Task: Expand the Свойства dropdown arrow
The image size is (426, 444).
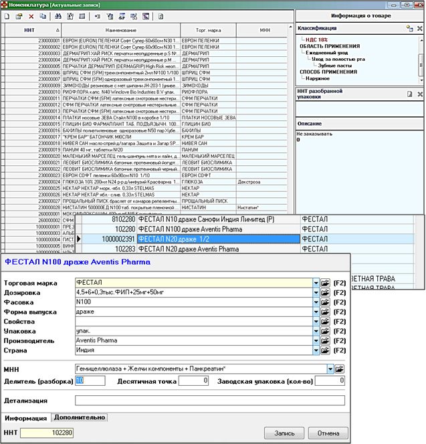Action: coord(316,321)
